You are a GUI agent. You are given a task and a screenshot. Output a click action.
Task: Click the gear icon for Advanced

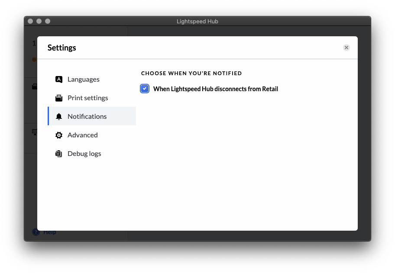[x=59, y=135]
